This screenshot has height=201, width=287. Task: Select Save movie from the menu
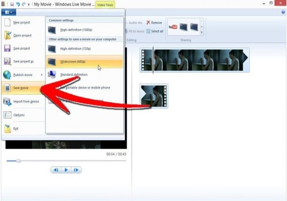pos(21,88)
